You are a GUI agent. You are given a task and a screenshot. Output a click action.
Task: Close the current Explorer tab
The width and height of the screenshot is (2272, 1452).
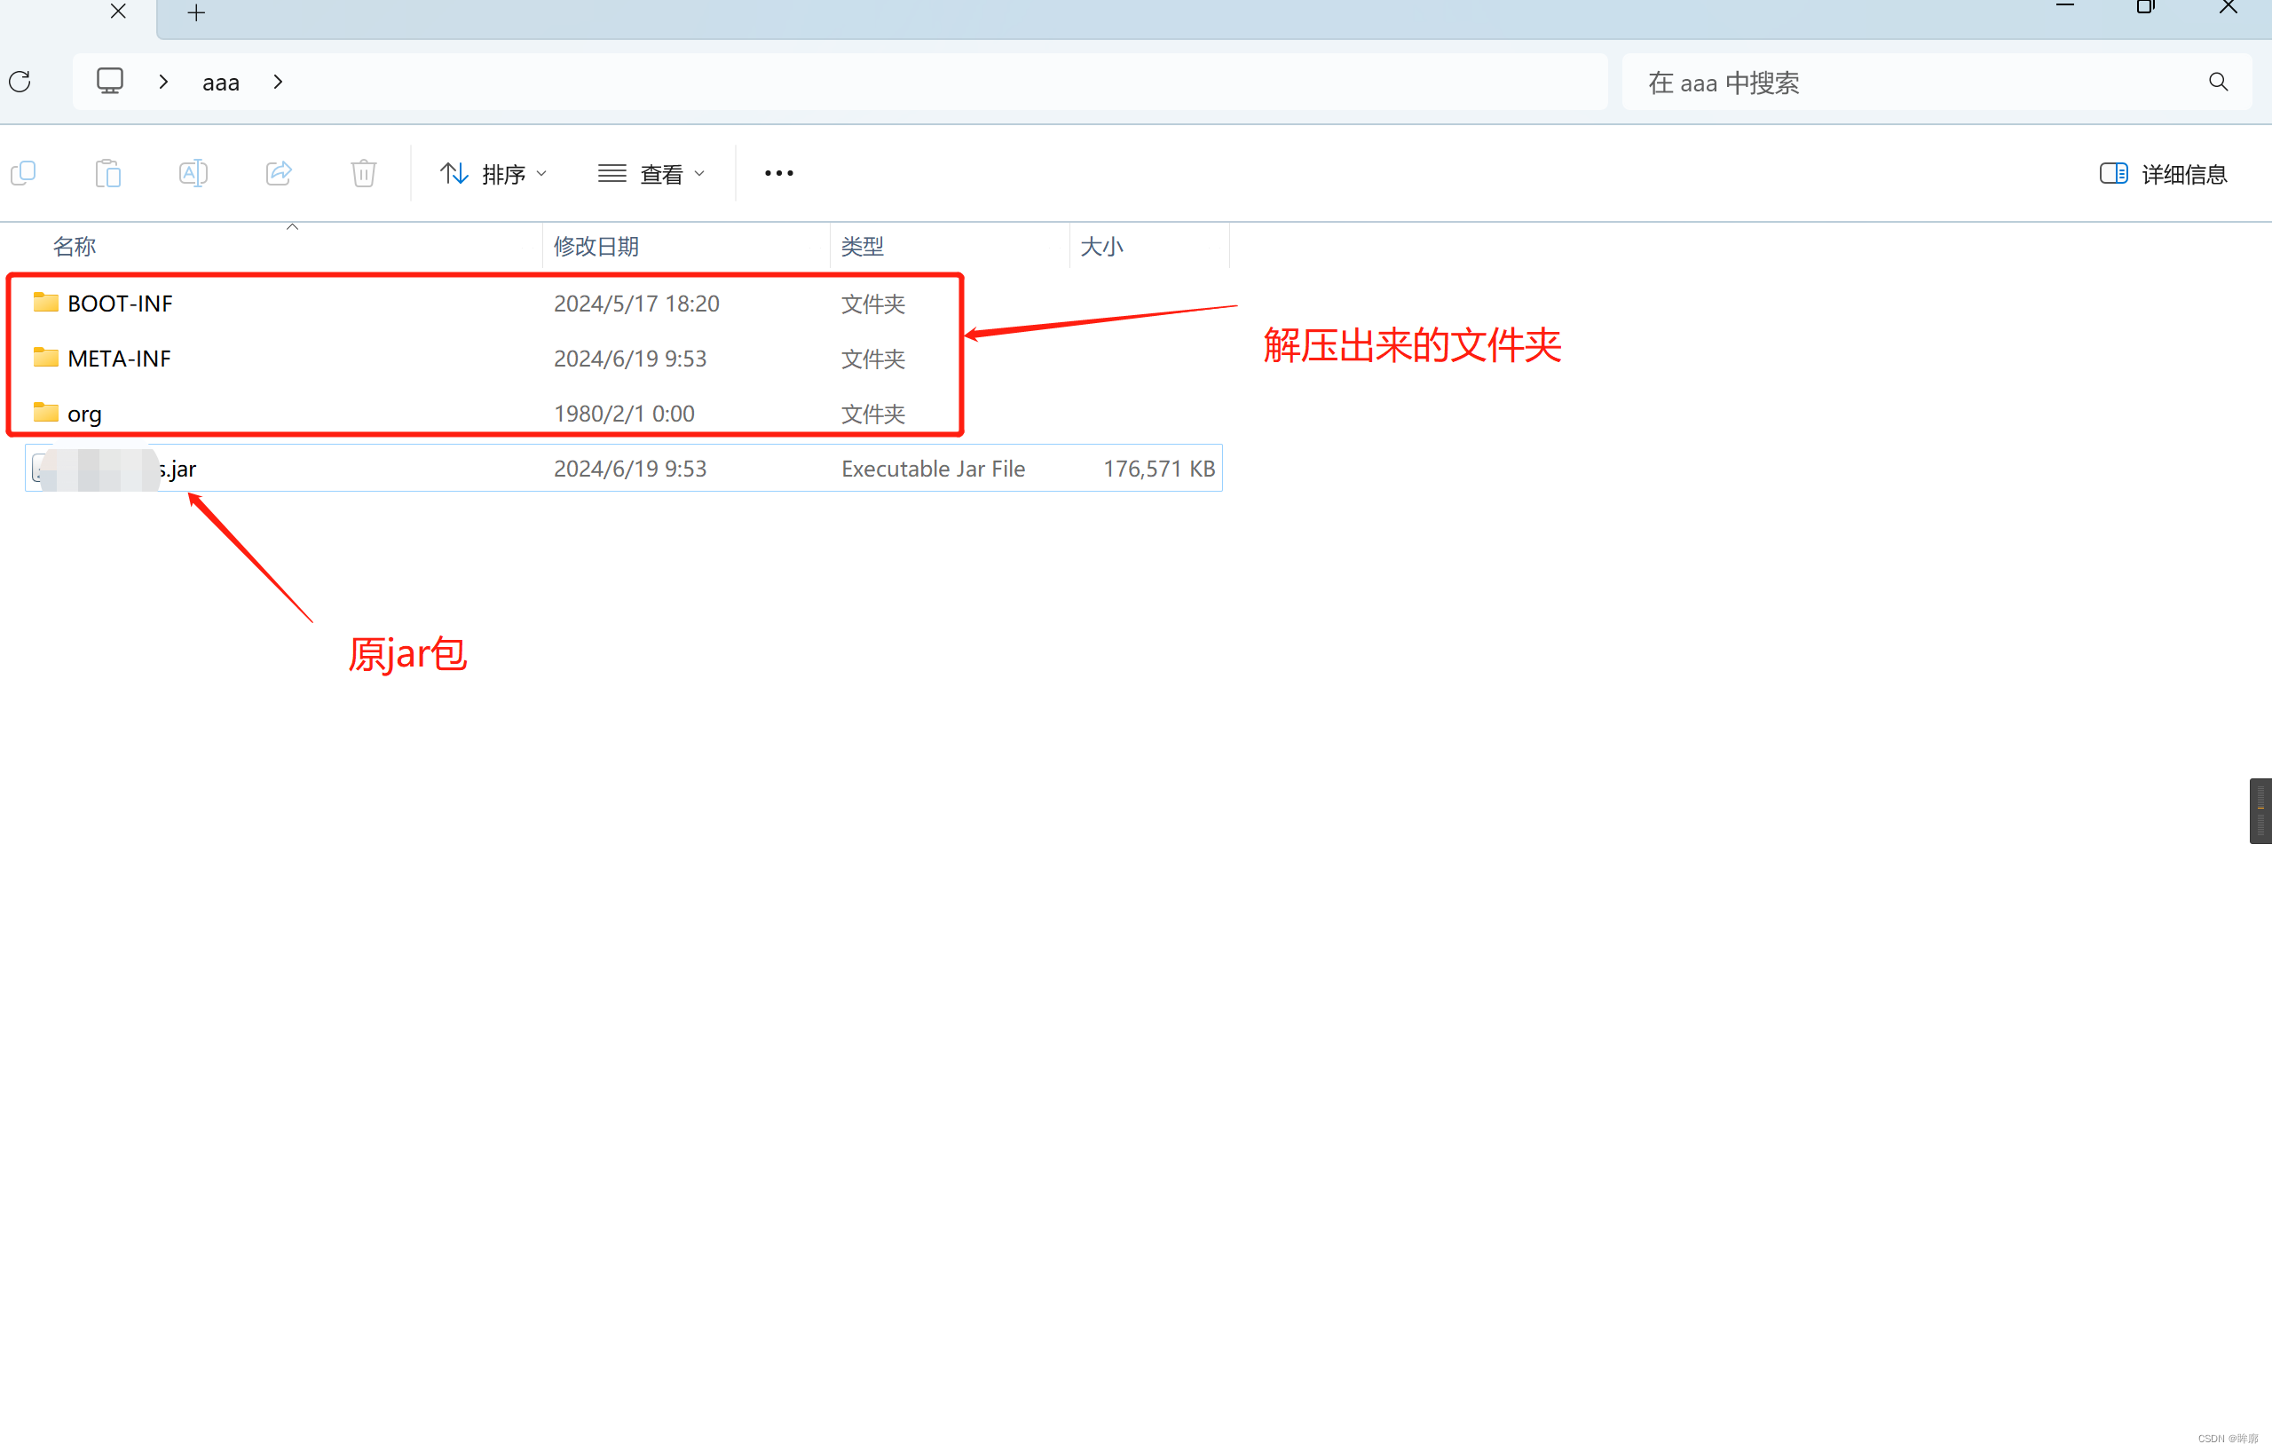(x=118, y=12)
